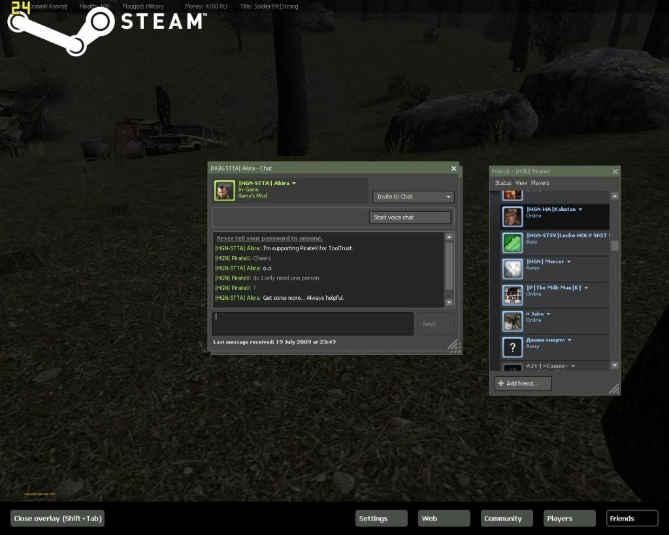Open the dropdown arrow next to Akira's name
The image size is (669, 535).
pos(294,184)
